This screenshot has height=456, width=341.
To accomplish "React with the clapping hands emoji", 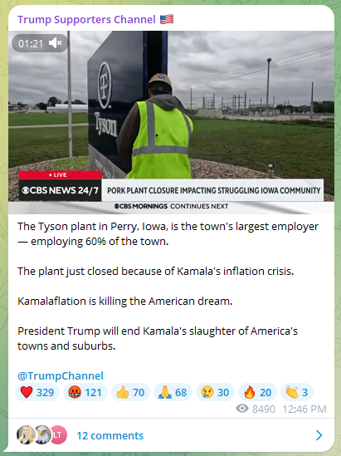I will pos(297,392).
